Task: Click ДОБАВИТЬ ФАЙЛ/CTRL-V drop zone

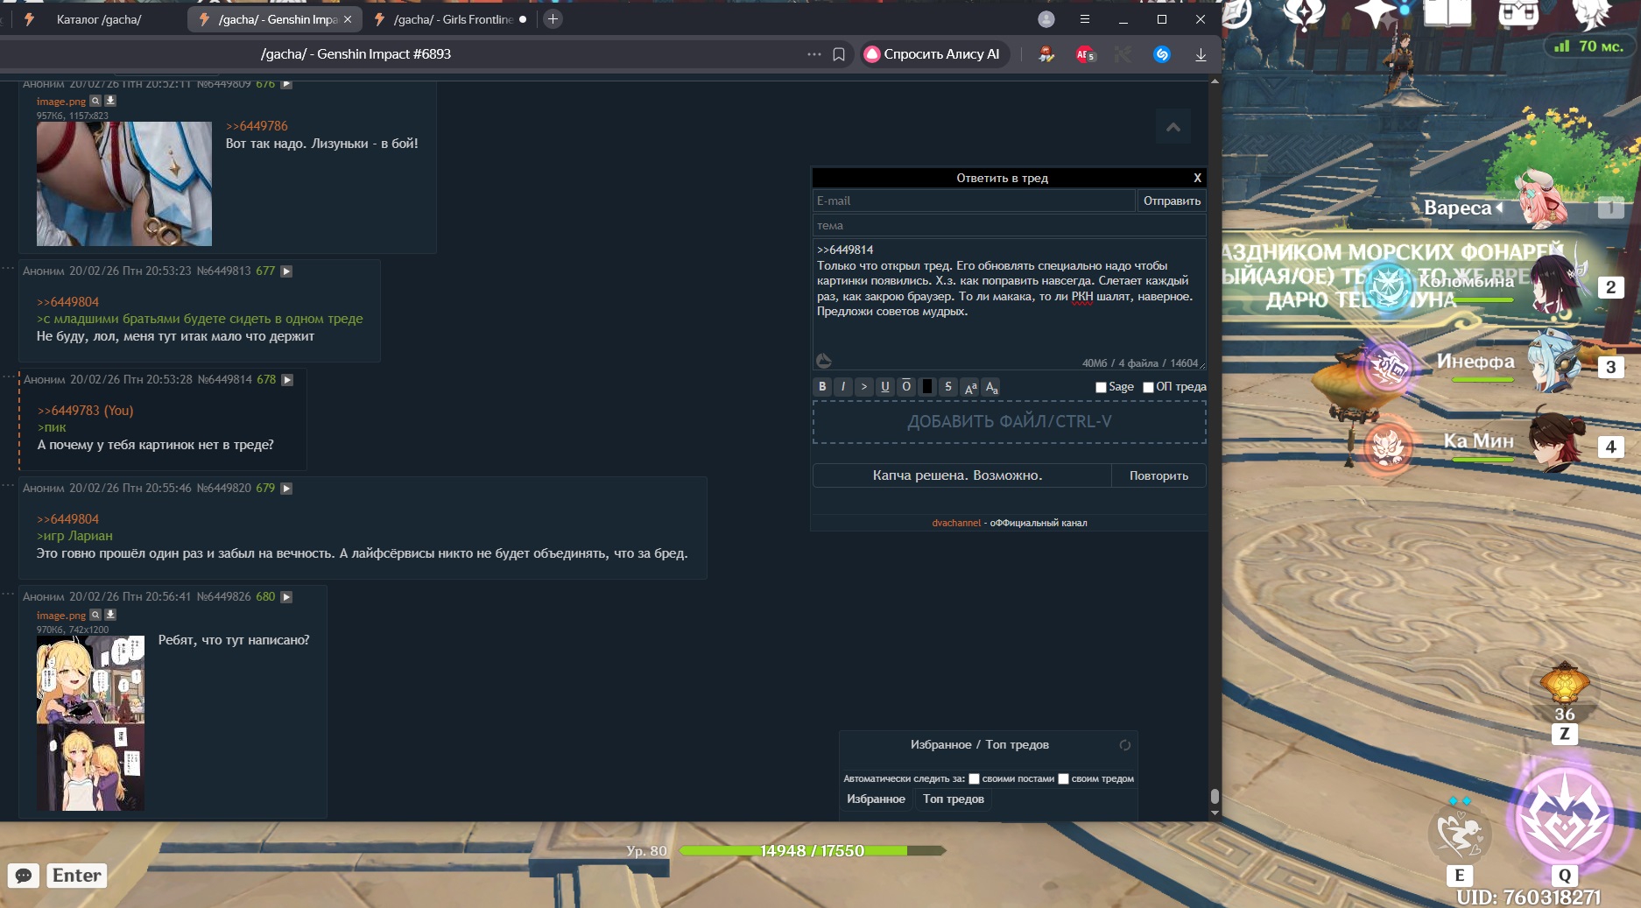Action: tap(1010, 422)
